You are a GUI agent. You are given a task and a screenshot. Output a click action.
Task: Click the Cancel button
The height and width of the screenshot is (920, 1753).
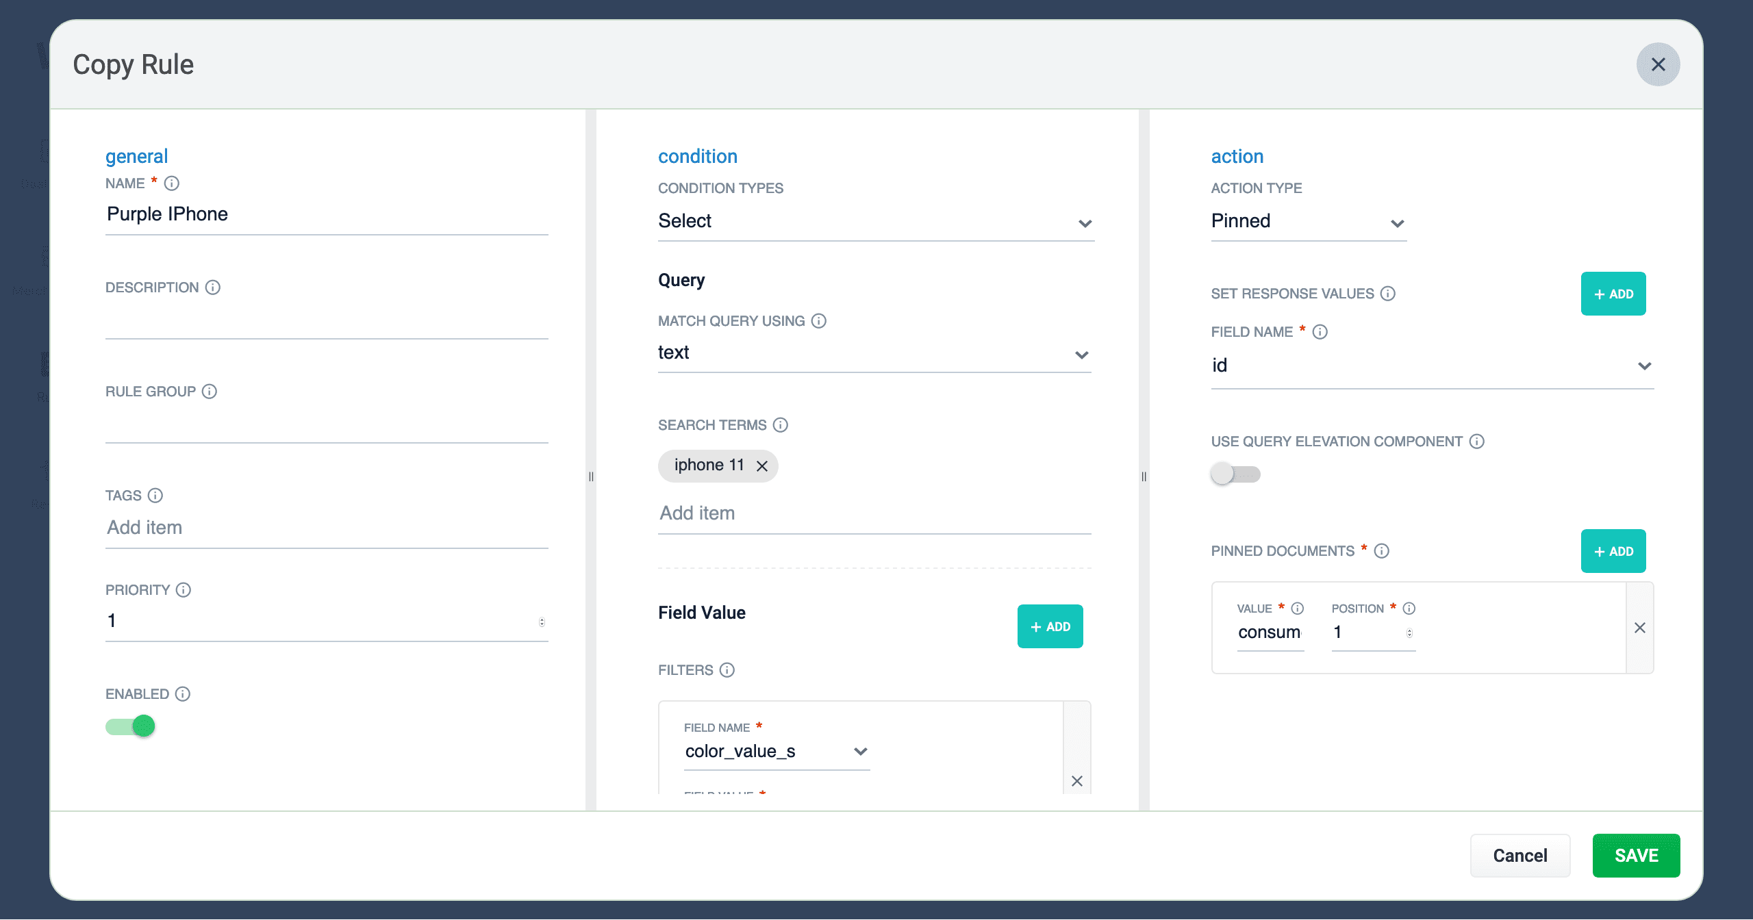point(1520,856)
